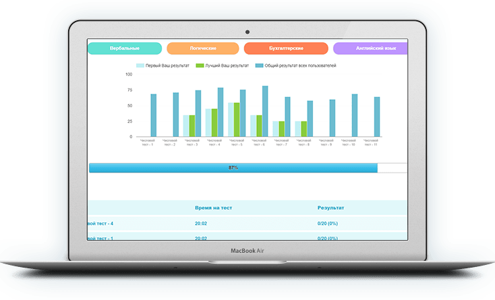Click the 75 value on the chart axis
Viewport: 495px width, 300px height.
tap(129, 90)
